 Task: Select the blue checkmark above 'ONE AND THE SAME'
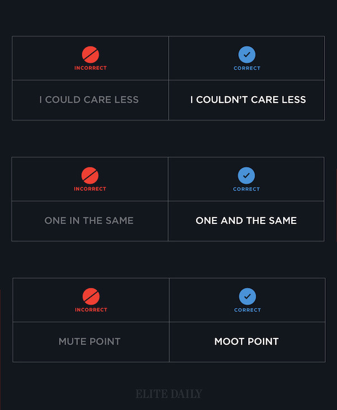pos(247,175)
